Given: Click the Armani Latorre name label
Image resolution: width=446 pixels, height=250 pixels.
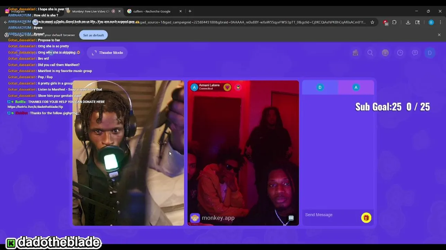Looking at the screenshot, I should [209, 85].
